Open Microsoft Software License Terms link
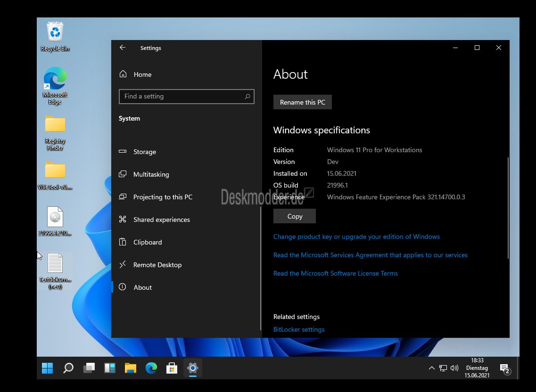Image resolution: width=536 pixels, height=392 pixels. click(x=336, y=273)
